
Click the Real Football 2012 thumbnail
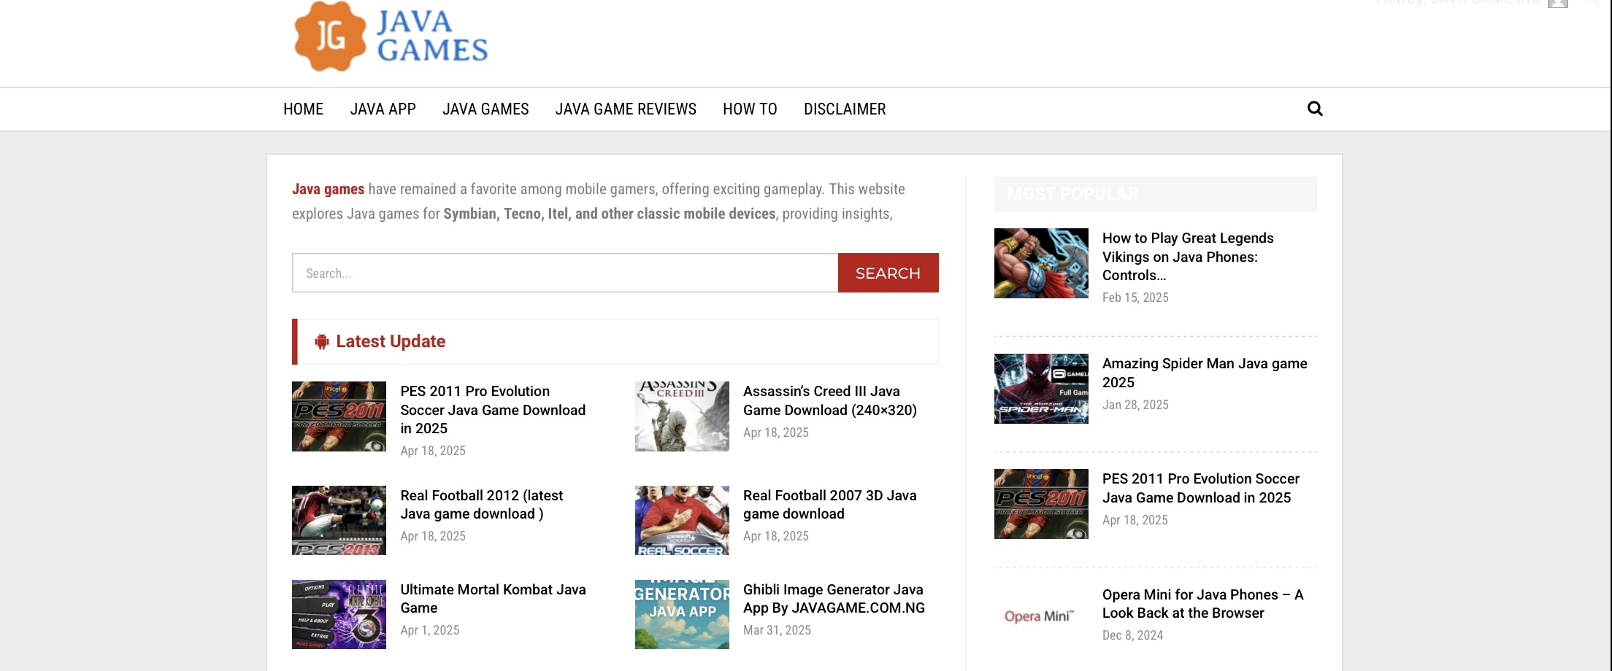click(x=339, y=521)
